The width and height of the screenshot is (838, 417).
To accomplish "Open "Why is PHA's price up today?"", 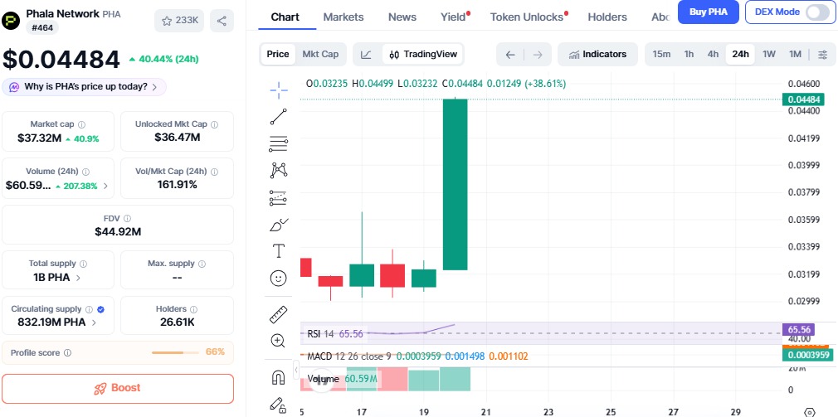I will (x=84, y=86).
